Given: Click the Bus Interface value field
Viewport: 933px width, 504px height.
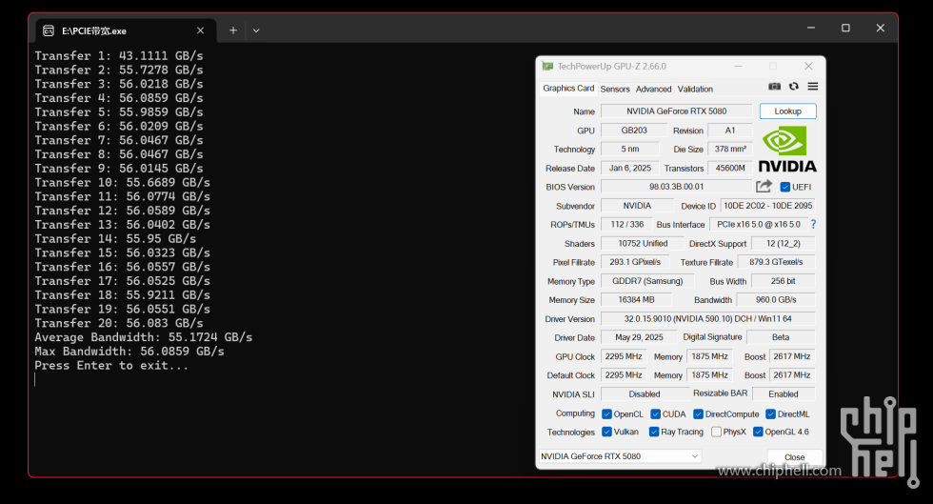Looking at the screenshot, I should click(x=759, y=225).
